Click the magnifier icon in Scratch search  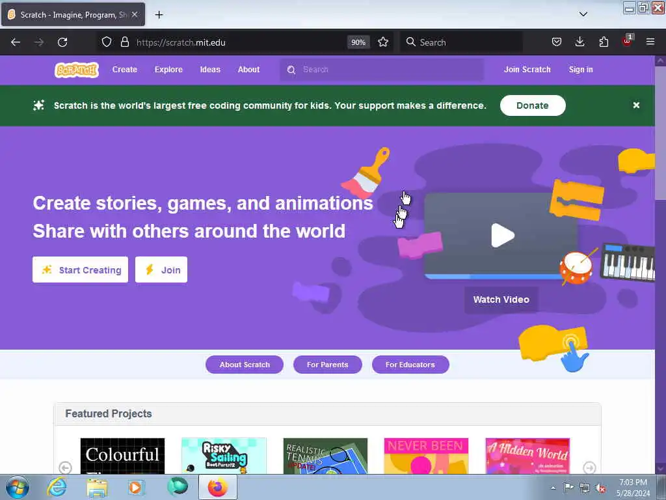291,70
